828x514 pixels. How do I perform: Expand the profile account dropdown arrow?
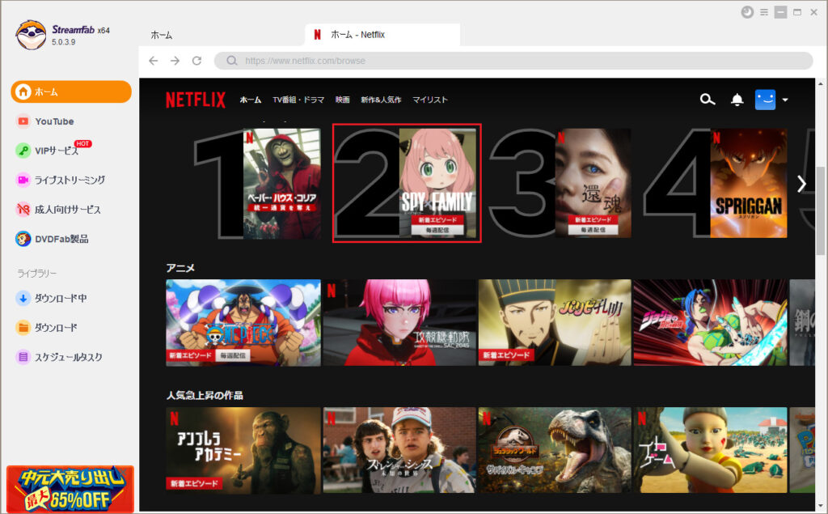[x=785, y=100]
